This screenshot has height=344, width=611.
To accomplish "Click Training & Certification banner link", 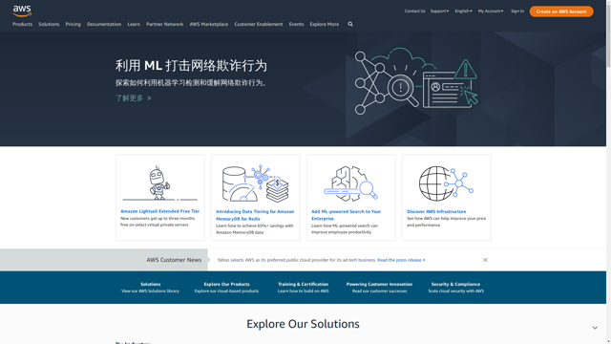I will point(304,284).
